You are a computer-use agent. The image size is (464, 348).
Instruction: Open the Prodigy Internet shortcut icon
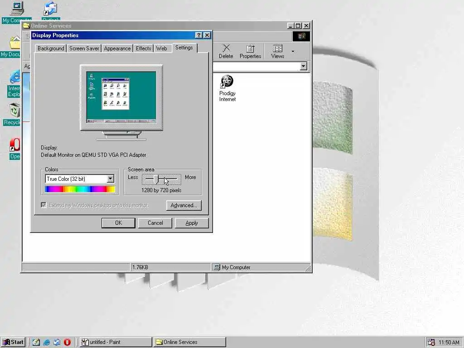pos(227,82)
